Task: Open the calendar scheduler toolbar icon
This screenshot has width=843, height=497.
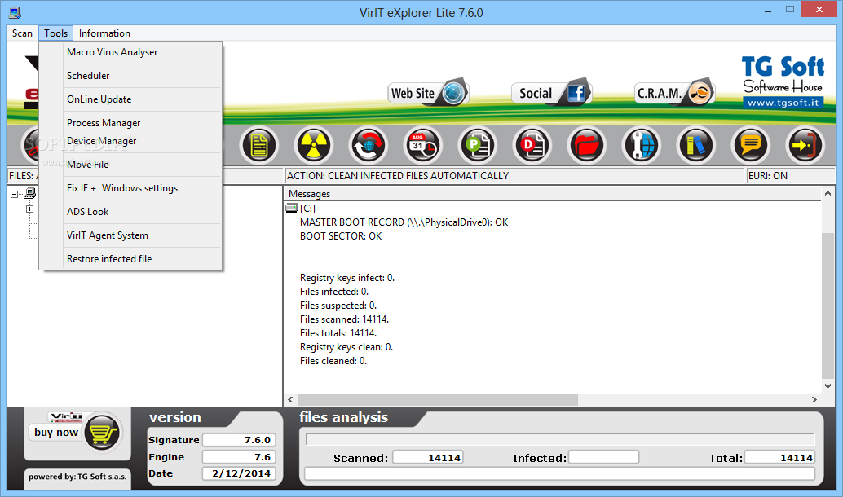Action: pyautogui.click(x=423, y=145)
